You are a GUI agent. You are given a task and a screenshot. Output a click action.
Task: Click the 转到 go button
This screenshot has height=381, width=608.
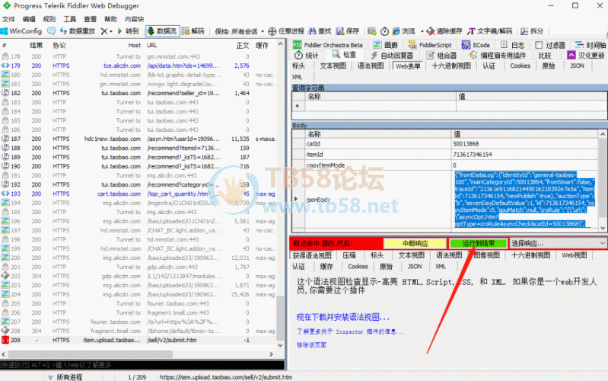pos(128,31)
